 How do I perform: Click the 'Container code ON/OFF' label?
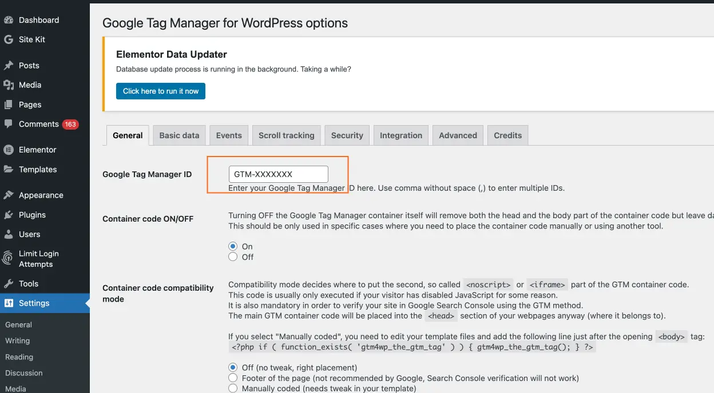pyautogui.click(x=148, y=219)
